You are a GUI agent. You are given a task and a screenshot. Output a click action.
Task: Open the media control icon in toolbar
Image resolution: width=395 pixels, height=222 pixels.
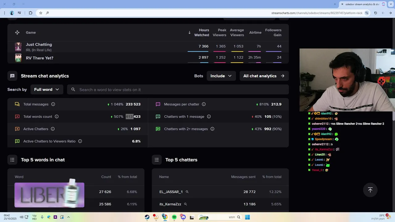pos(19,13)
